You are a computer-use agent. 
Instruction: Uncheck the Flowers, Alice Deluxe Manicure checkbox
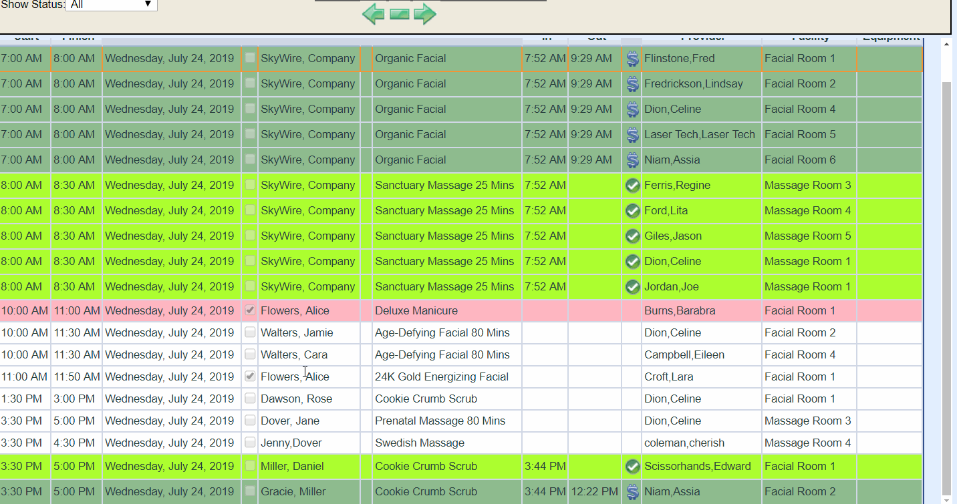click(x=250, y=310)
